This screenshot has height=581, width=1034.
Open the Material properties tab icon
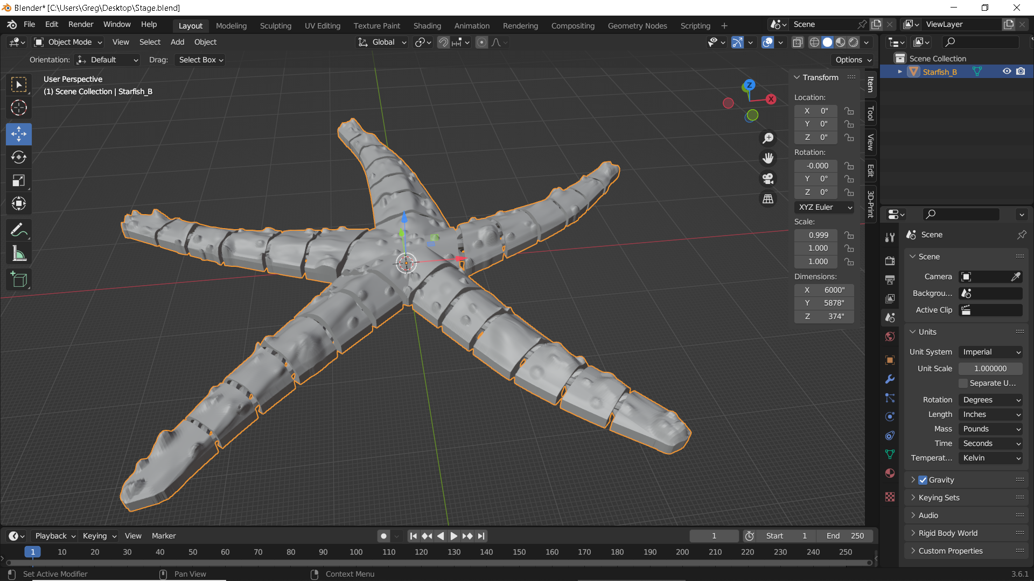[x=890, y=473]
